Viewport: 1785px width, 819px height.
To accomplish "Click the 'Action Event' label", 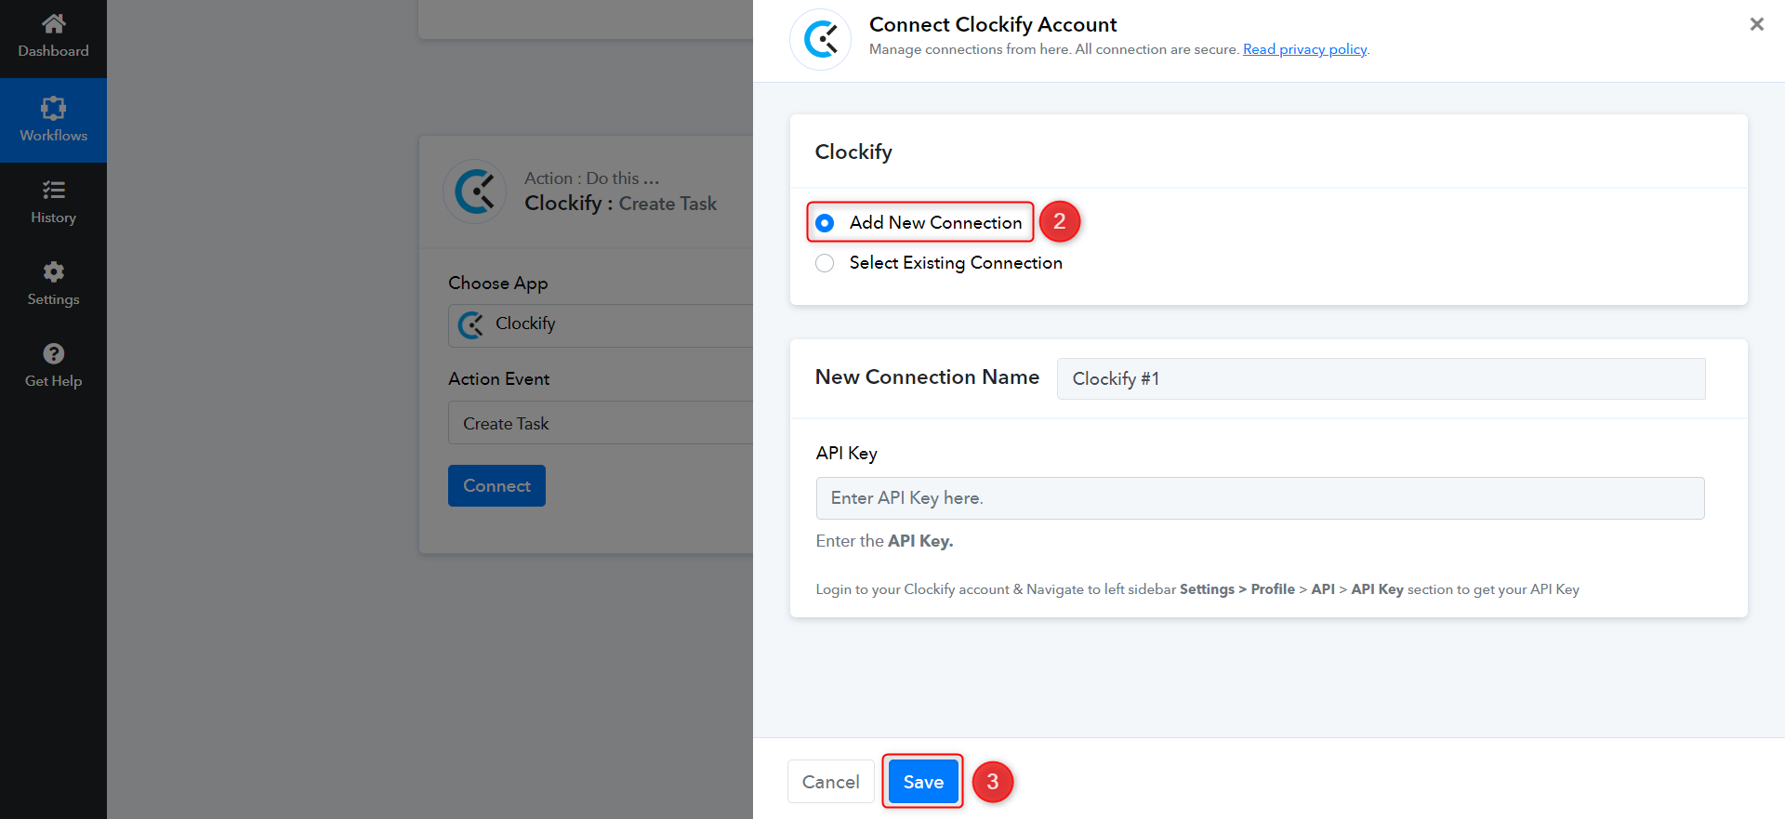I will tap(498, 379).
